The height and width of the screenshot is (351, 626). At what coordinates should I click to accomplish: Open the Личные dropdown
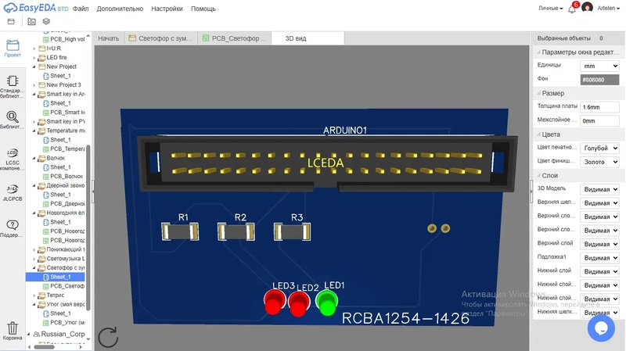tap(551, 8)
